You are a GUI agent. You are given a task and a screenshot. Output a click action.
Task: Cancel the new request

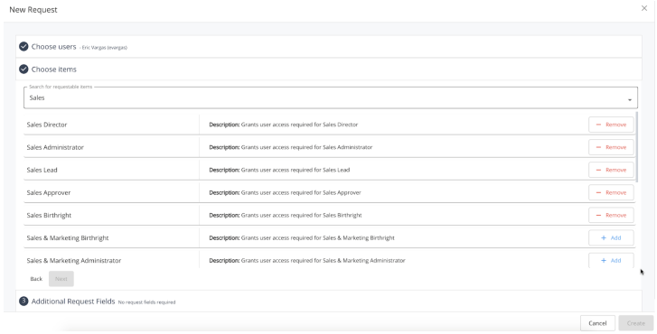coord(597,323)
